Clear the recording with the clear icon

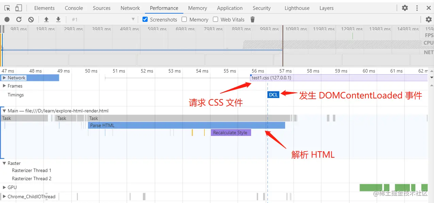click(x=31, y=19)
